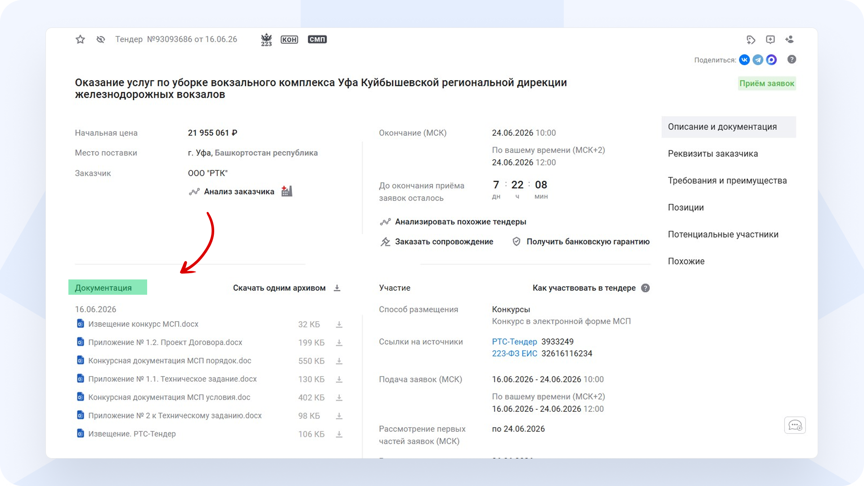Screen dimensions: 864x486
Task: Open file Конкурсная документация МСП порядок.doc
Action: tap(170, 361)
